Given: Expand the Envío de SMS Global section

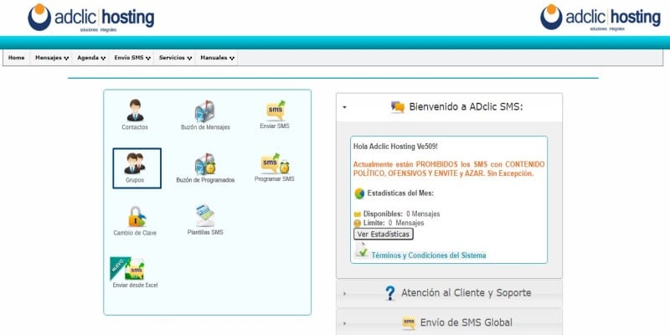Looking at the screenshot, I should coord(449,322).
